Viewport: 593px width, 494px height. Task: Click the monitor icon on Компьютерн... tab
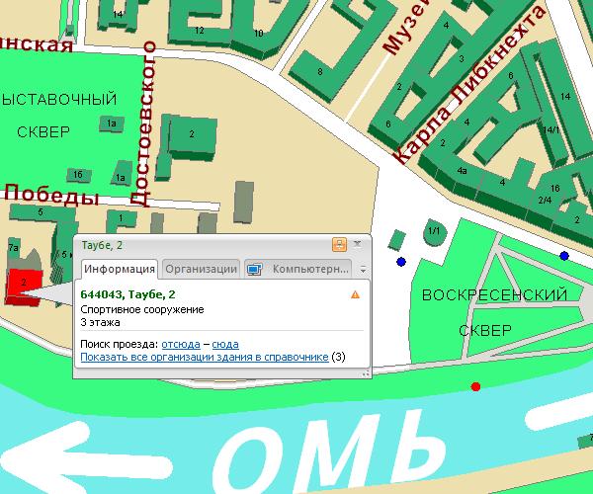coord(255,269)
